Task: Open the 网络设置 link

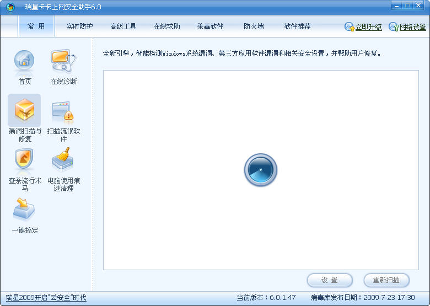Action: pyautogui.click(x=413, y=27)
